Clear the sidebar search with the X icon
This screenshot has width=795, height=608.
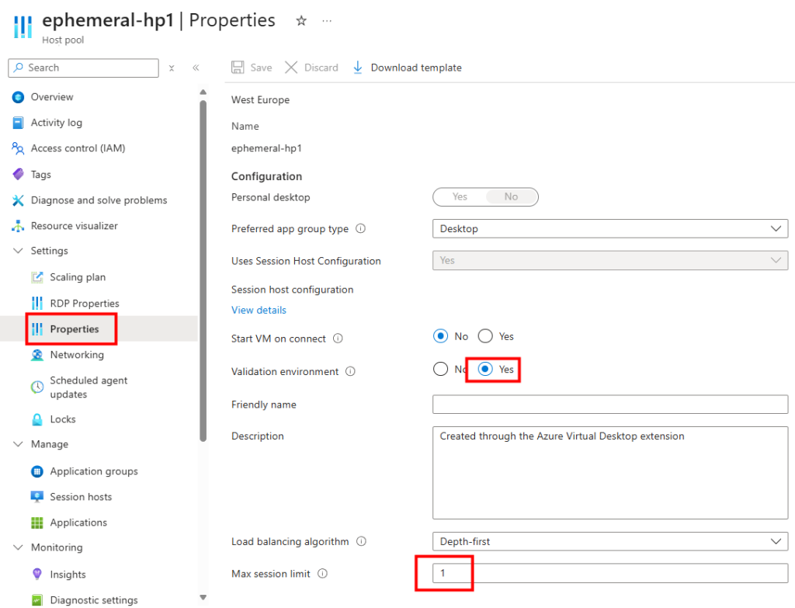point(172,68)
